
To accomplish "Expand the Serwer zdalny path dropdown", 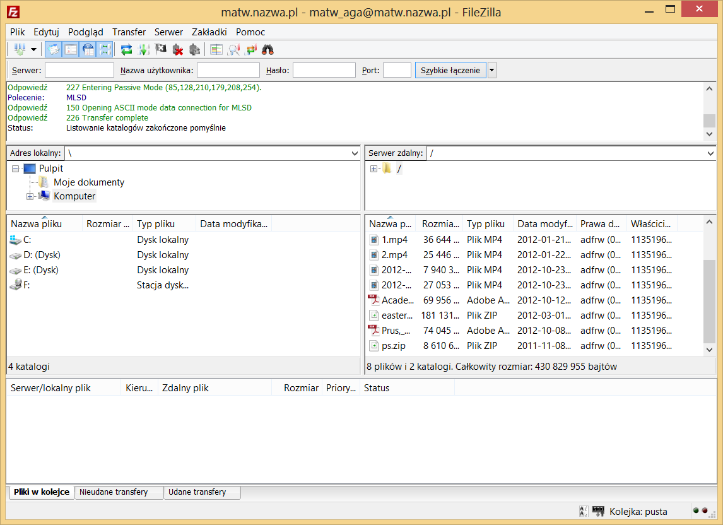I will pyautogui.click(x=710, y=153).
